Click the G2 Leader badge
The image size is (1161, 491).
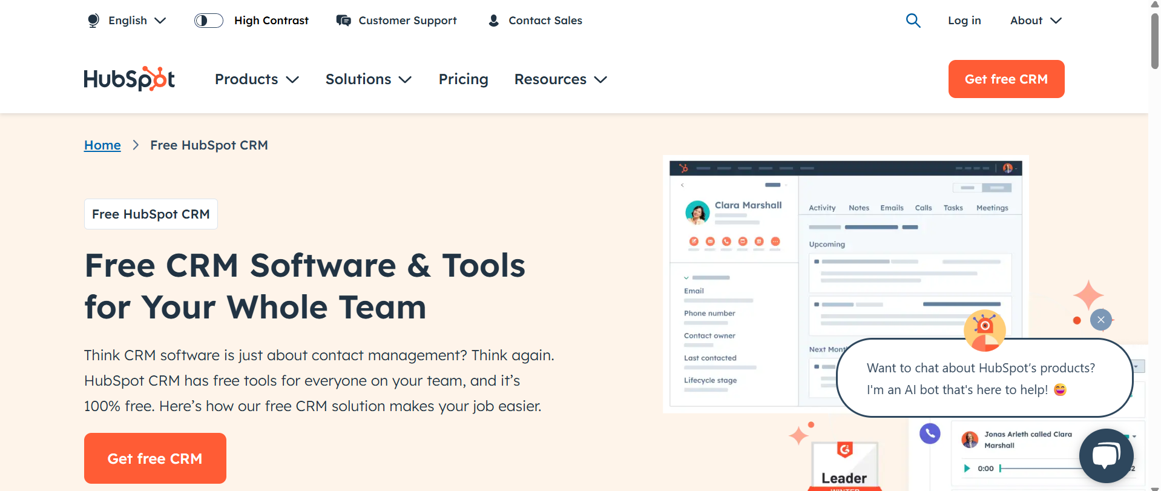click(x=844, y=466)
